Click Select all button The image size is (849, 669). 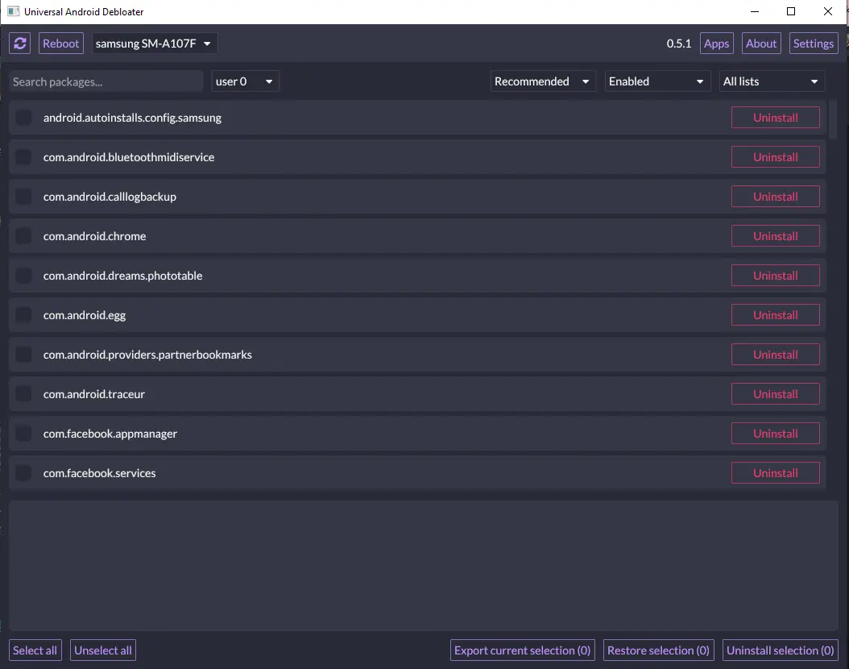point(35,650)
